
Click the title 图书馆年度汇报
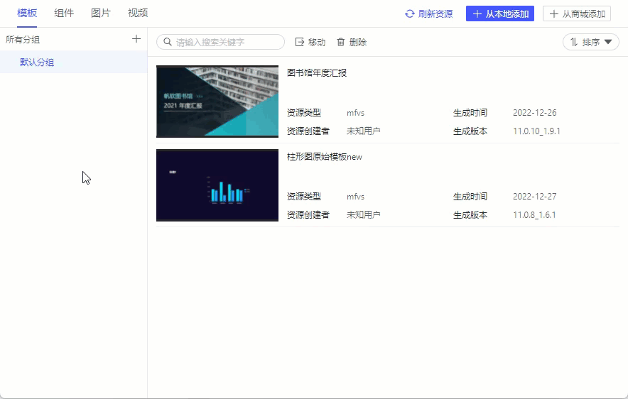click(x=317, y=73)
